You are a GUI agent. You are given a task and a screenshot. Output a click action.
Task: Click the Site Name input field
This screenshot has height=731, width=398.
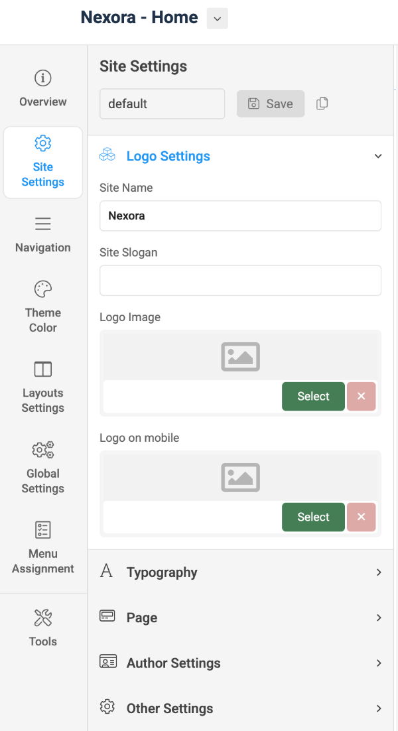[x=241, y=216]
